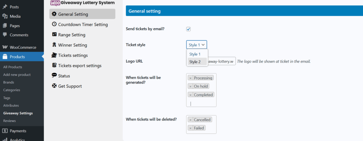The height and width of the screenshot is (141, 363).
Task: Open Countdown Timer Setting clock icon
Action: click(x=54, y=24)
